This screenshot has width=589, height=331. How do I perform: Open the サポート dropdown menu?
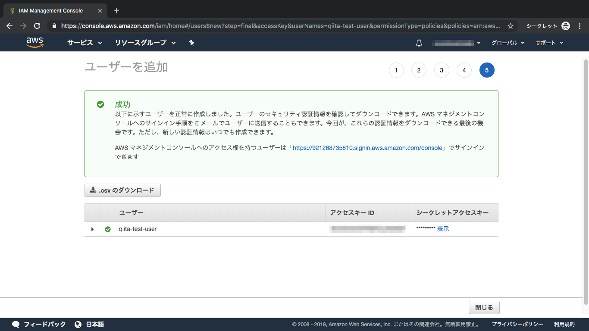click(x=549, y=43)
